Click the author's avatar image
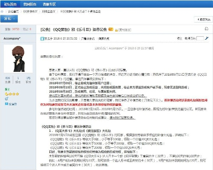Image resolution: width=213 pixels, height=170 pixels. [x=18, y=59]
